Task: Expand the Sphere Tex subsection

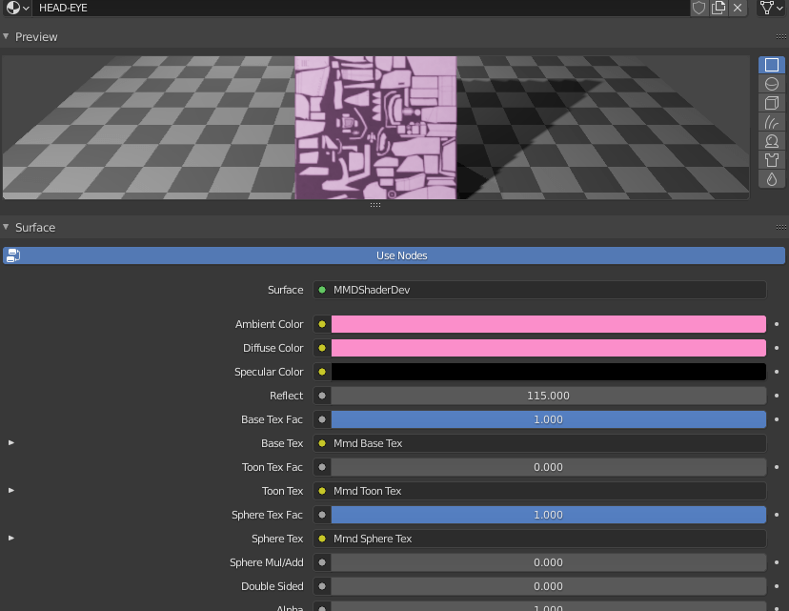Action: pyautogui.click(x=10, y=538)
